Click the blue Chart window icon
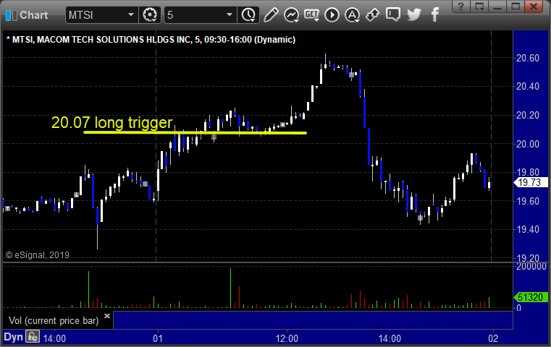The image size is (551, 347). click(12, 15)
